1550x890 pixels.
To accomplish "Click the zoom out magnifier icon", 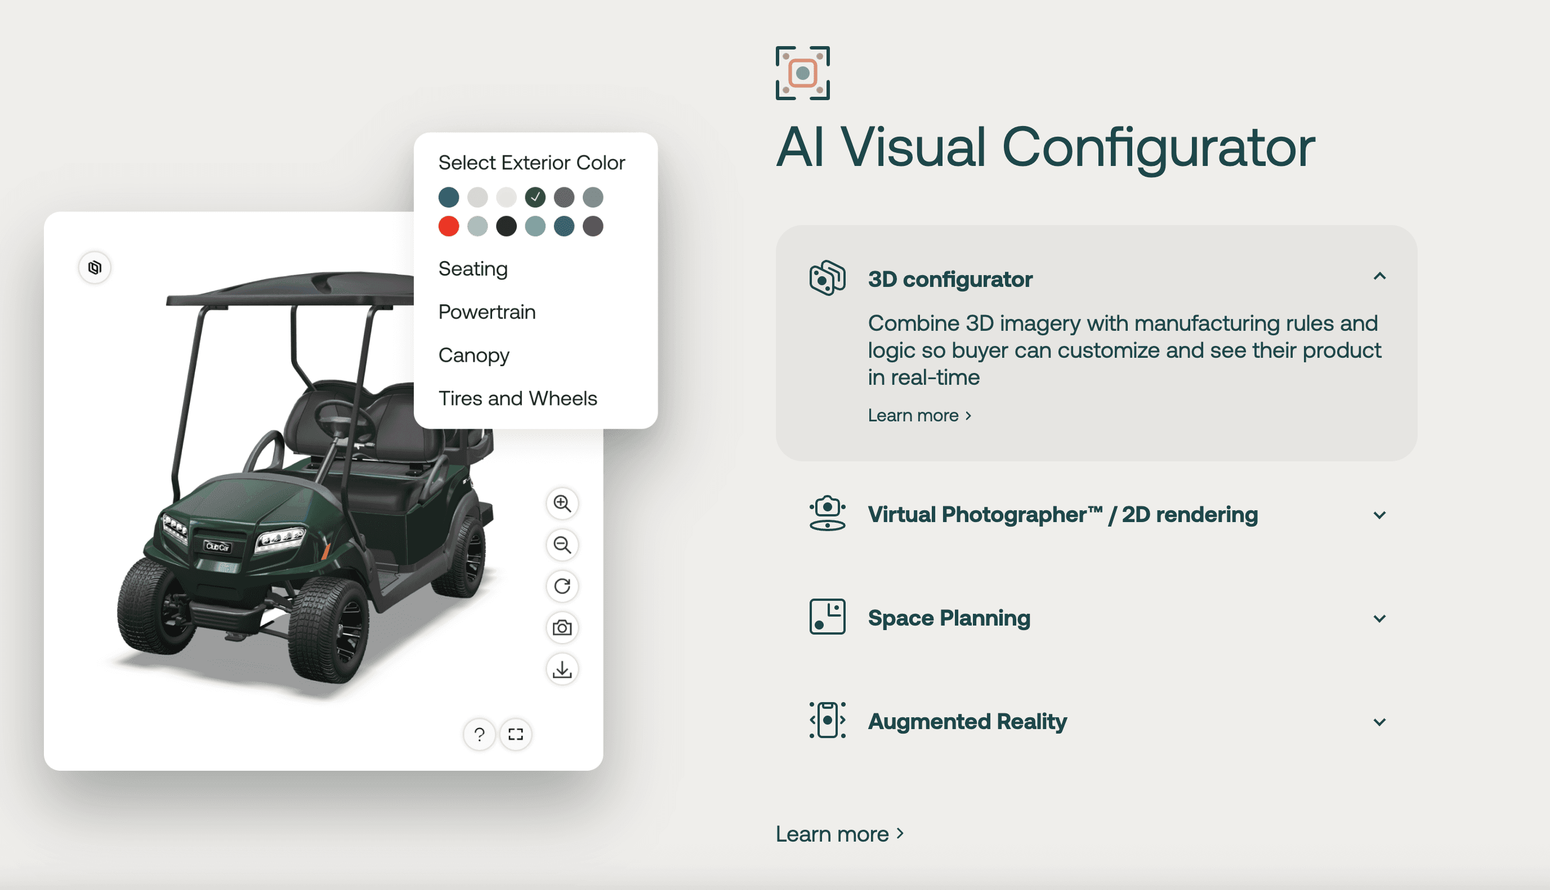I will coord(562,545).
